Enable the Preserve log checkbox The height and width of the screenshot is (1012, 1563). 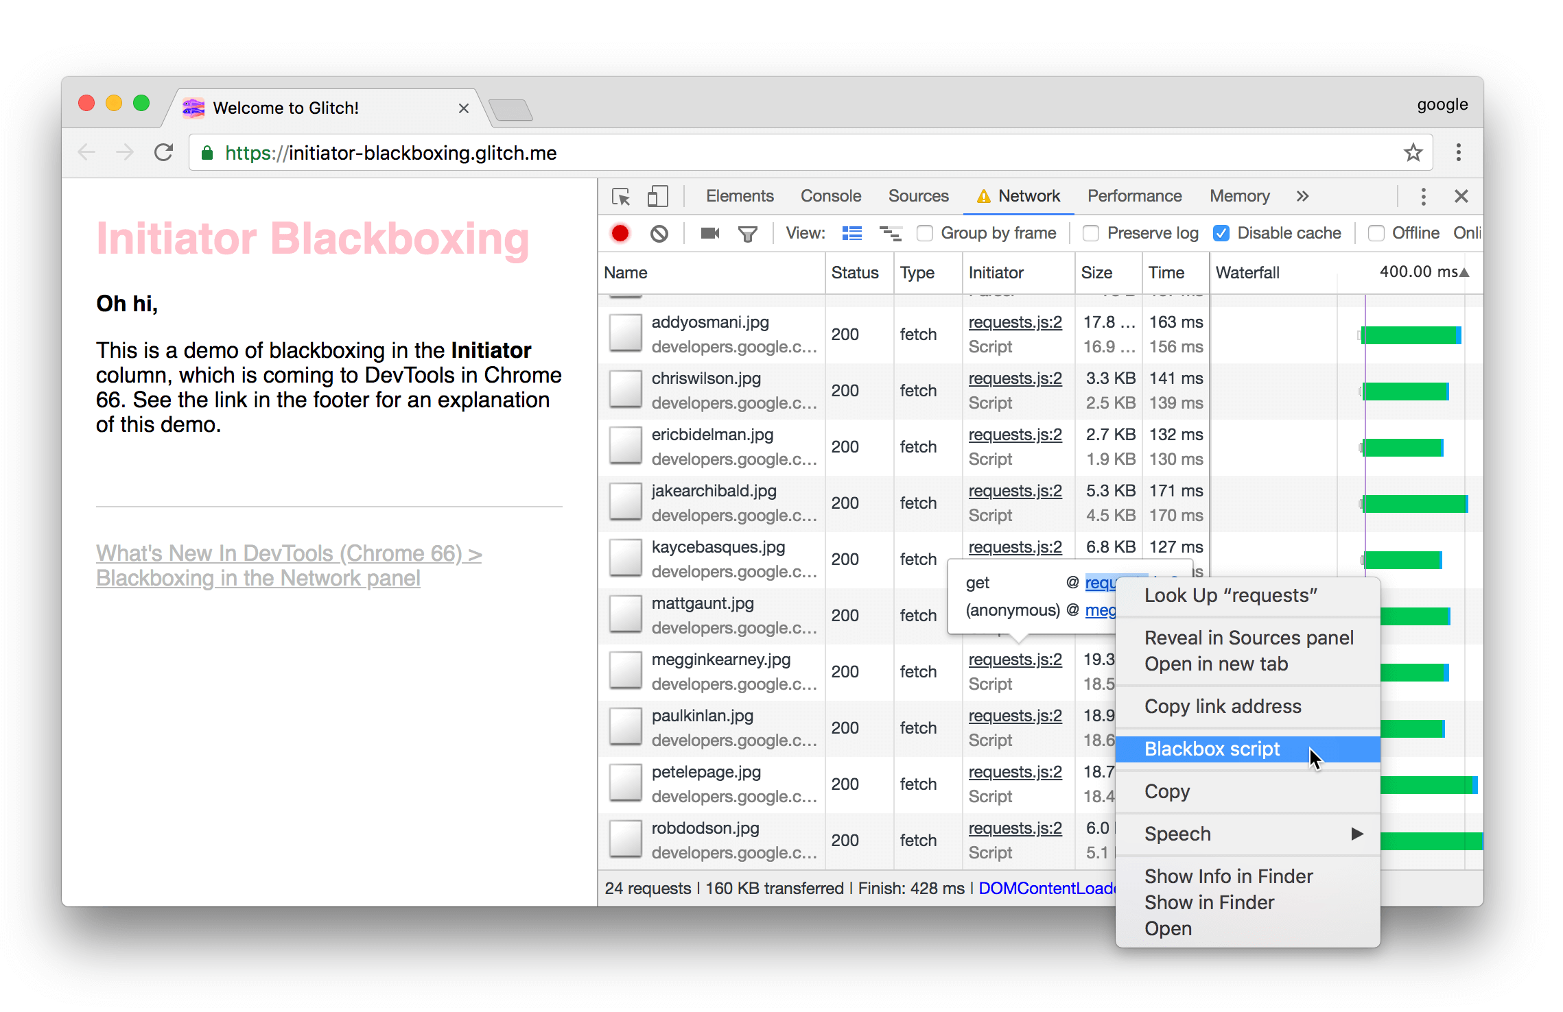(1091, 234)
